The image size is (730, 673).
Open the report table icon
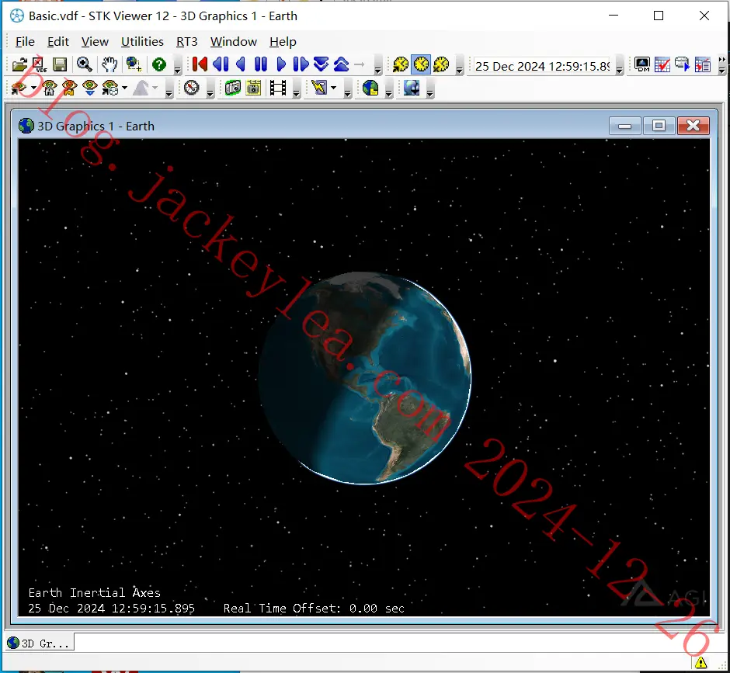[703, 64]
